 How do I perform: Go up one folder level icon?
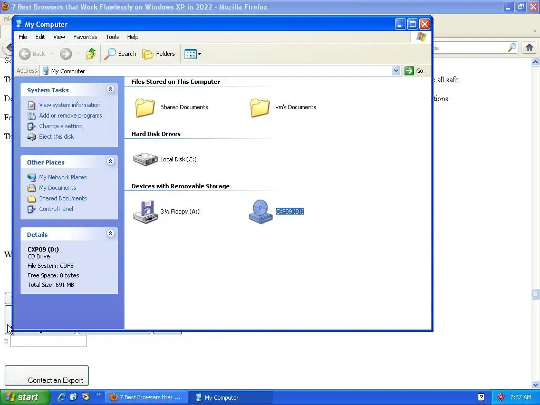tap(91, 54)
